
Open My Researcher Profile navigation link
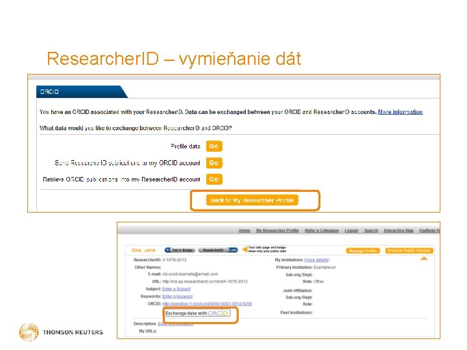(x=278, y=230)
